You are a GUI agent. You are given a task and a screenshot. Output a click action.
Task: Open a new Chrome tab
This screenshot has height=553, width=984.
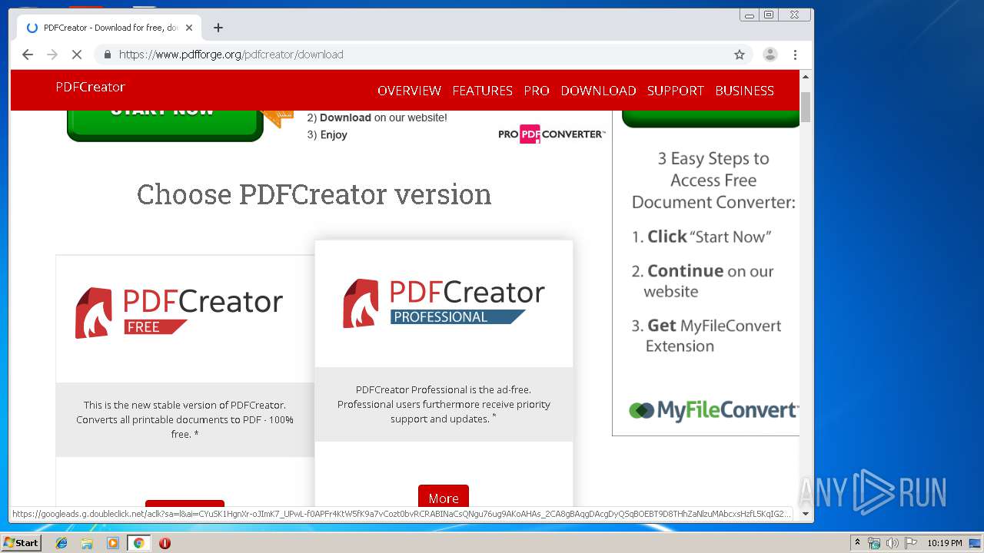pos(218,28)
